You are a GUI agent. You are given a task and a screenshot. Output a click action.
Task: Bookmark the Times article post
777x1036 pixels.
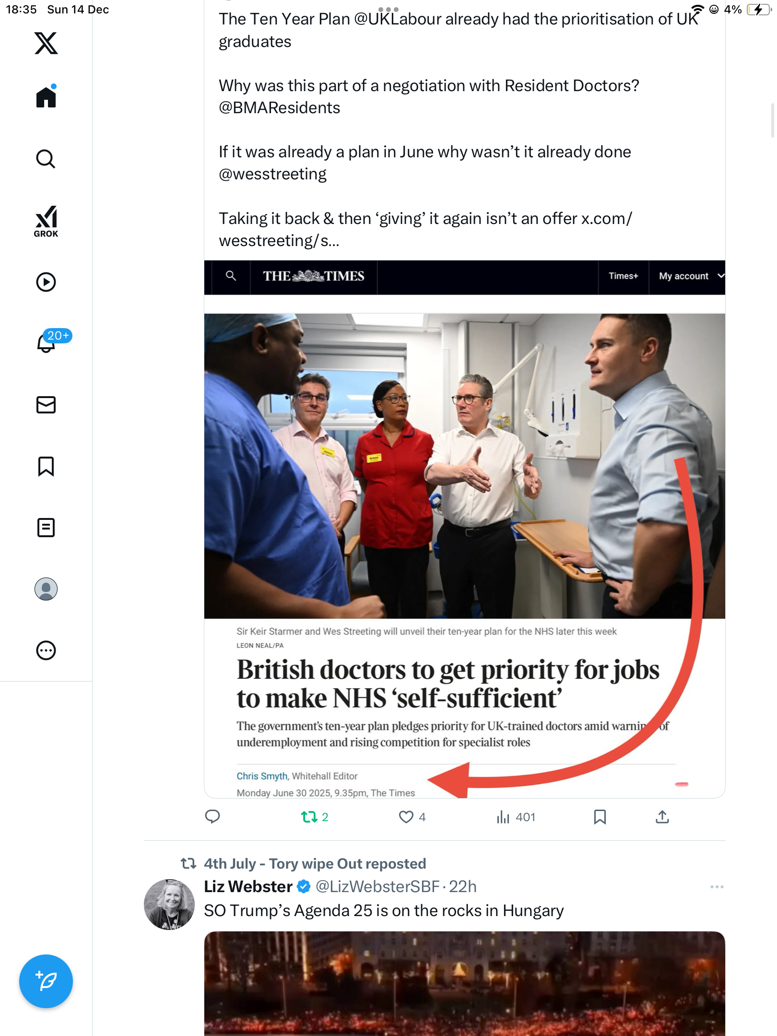pos(600,817)
